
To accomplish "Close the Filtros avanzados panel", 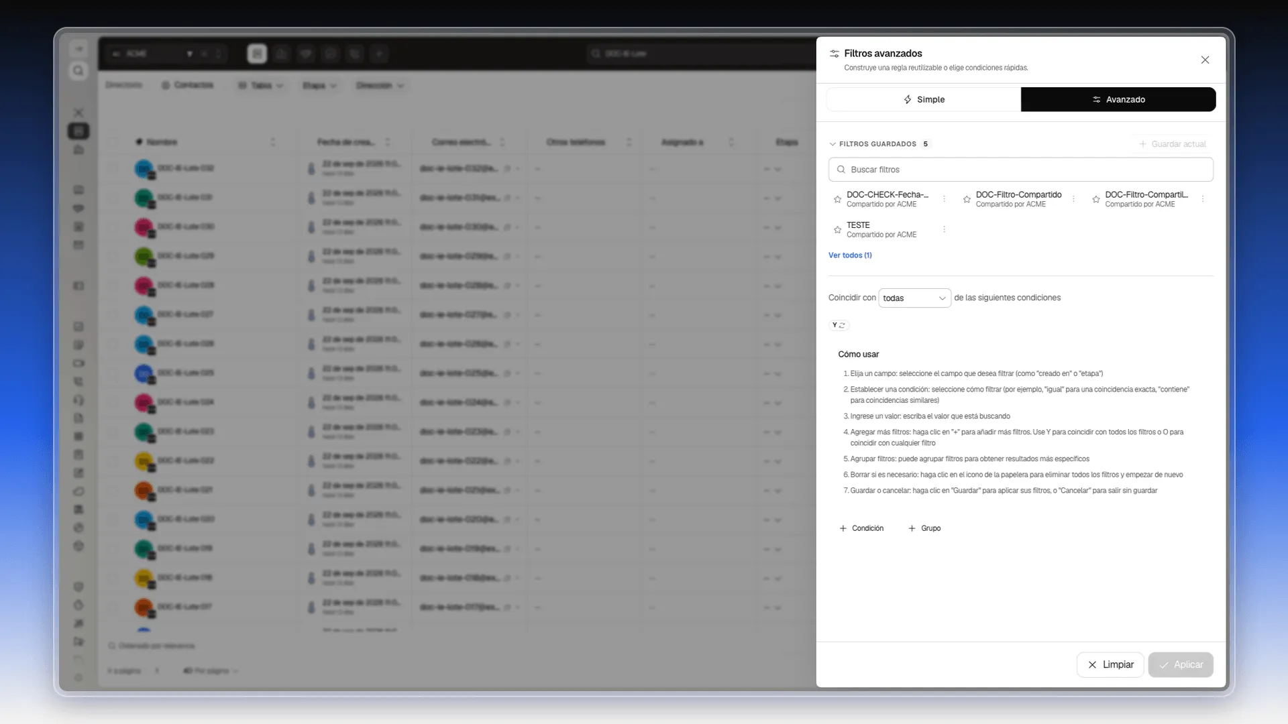I will 1205,60.
